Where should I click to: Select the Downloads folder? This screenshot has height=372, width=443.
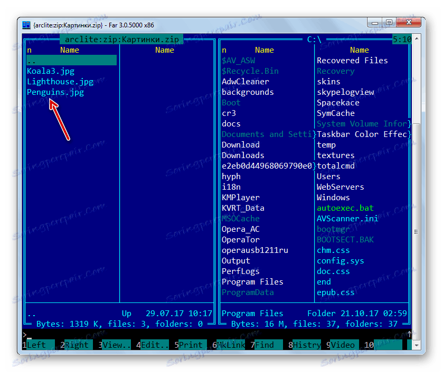(x=243, y=155)
